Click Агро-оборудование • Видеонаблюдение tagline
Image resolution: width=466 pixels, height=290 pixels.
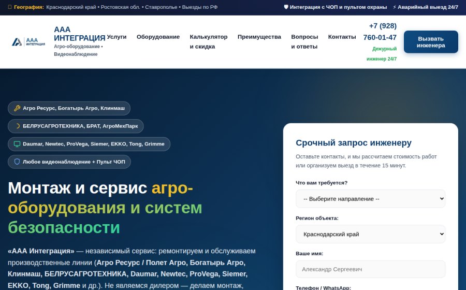tap(79, 50)
